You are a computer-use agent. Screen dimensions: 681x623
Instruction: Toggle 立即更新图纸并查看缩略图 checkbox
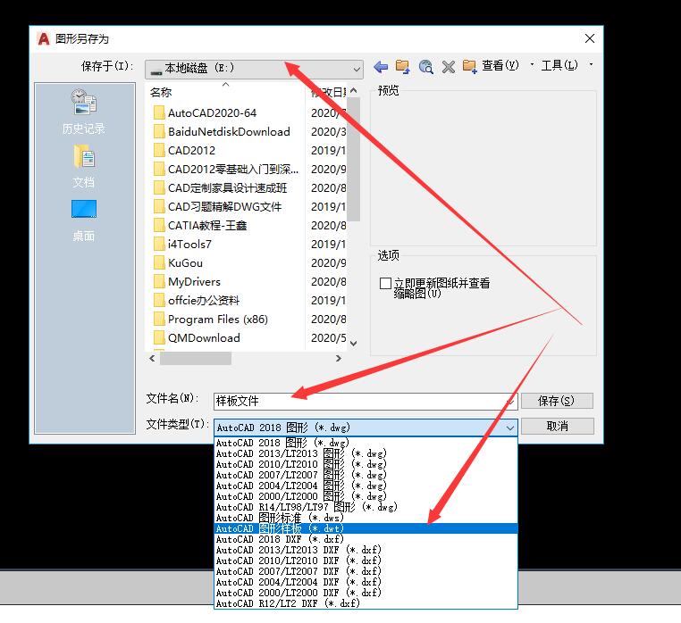pyautogui.click(x=385, y=283)
